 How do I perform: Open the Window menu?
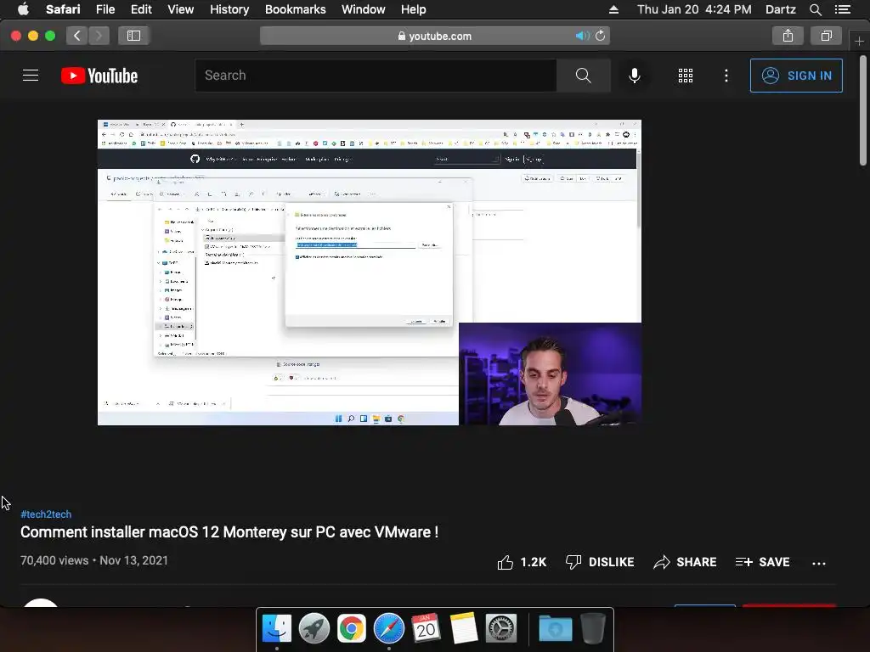pyautogui.click(x=363, y=9)
